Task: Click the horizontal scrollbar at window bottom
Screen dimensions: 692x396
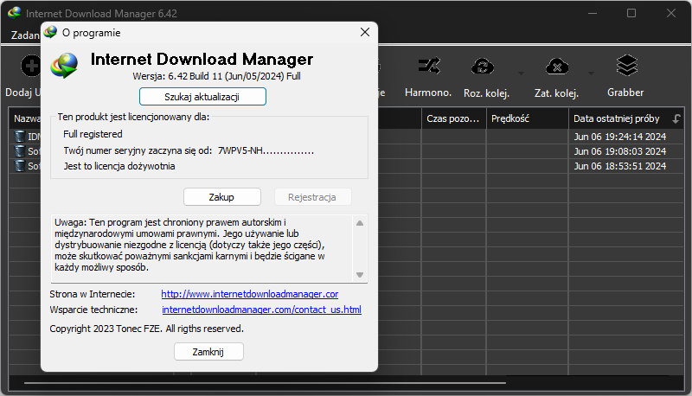Action: (265, 383)
